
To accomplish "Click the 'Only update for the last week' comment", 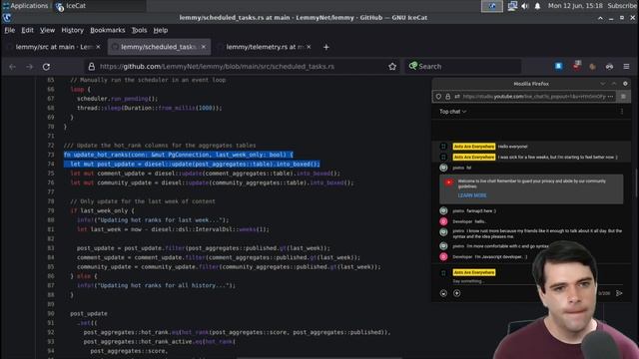I will [x=143, y=201].
